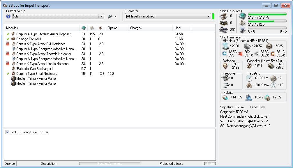Click the Stats tab

(210, 164)
